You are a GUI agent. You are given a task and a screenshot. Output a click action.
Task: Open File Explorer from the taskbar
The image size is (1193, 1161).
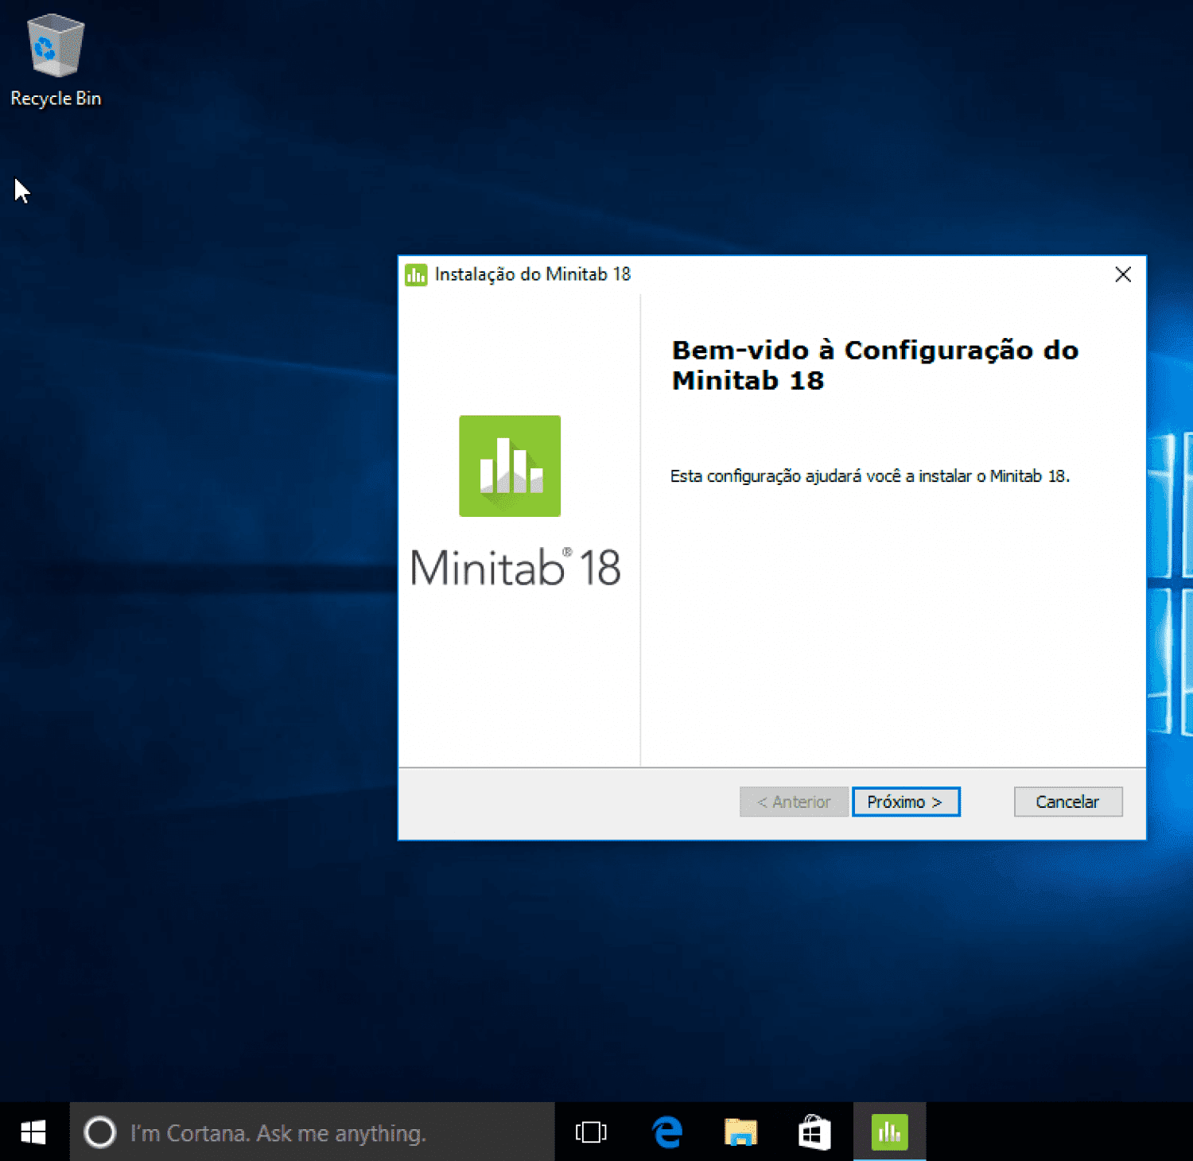pyautogui.click(x=740, y=1132)
